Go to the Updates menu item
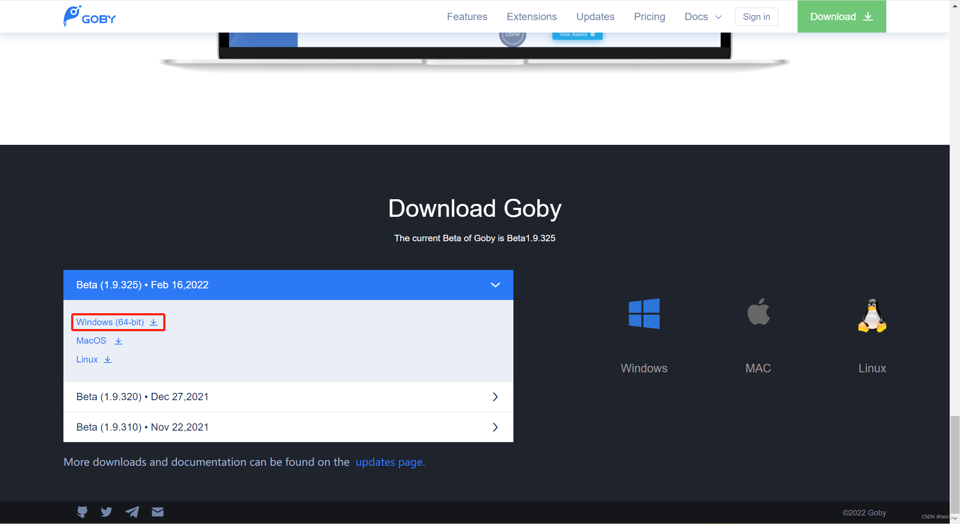 tap(595, 17)
